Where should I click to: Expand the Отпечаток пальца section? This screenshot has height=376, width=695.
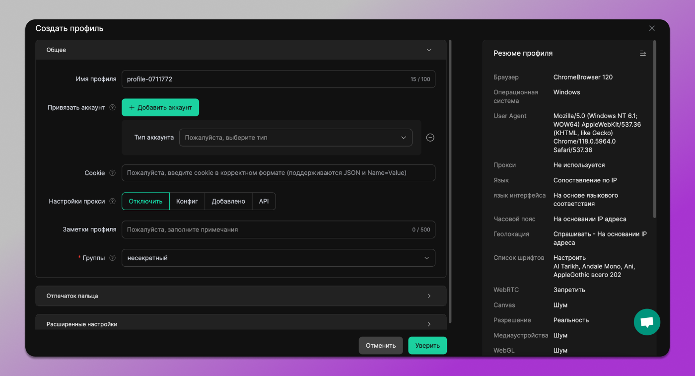tap(241, 296)
